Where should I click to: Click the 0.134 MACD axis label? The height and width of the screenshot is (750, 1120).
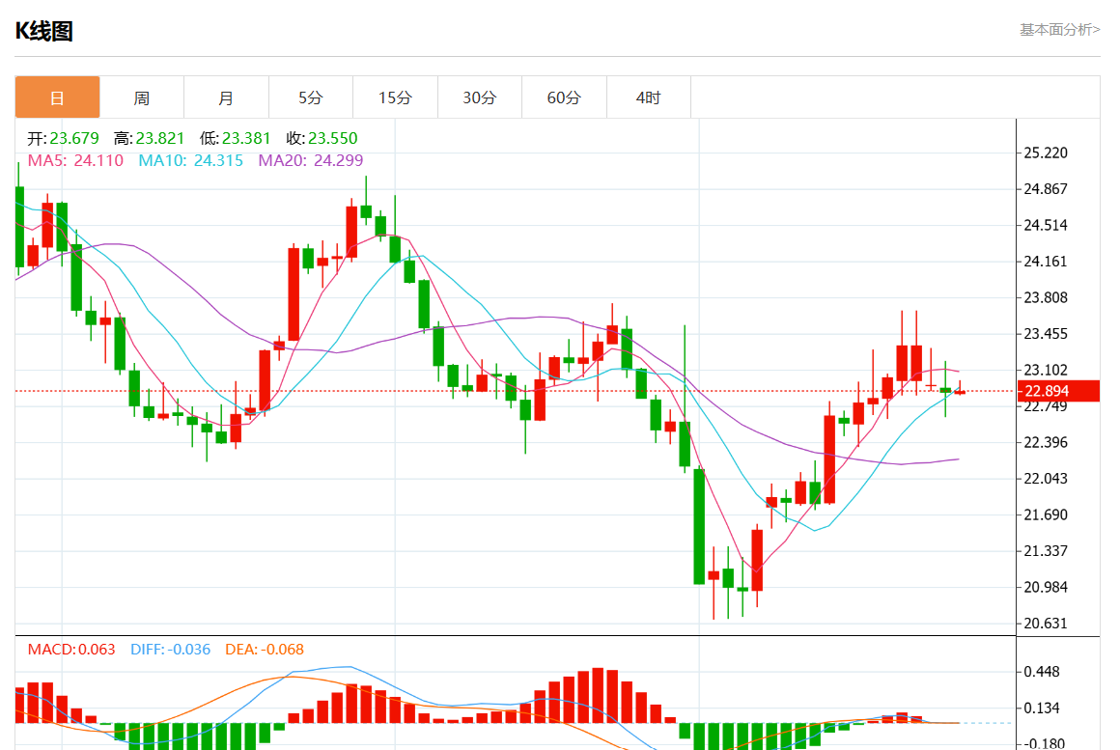coord(1042,708)
